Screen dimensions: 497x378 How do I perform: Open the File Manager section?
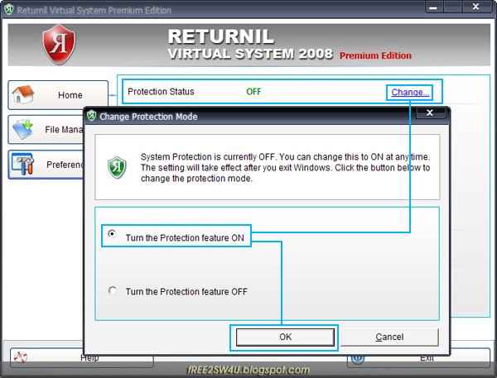[x=46, y=129]
